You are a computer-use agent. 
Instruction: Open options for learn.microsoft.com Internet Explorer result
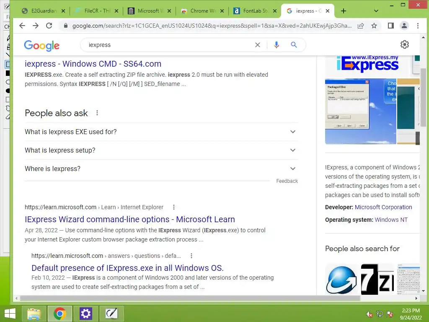point(174,207)
